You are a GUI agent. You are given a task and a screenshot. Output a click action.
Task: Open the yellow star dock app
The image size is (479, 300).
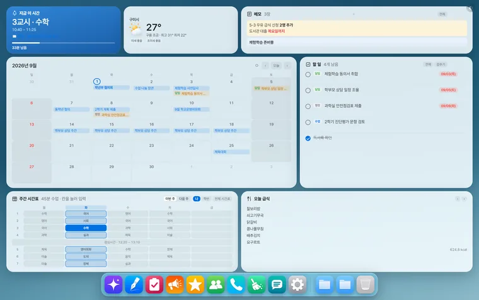click(195, 285)
